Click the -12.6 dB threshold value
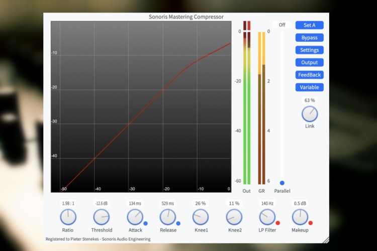The width and height of the screenshot is (377, 251). (101, 203)
